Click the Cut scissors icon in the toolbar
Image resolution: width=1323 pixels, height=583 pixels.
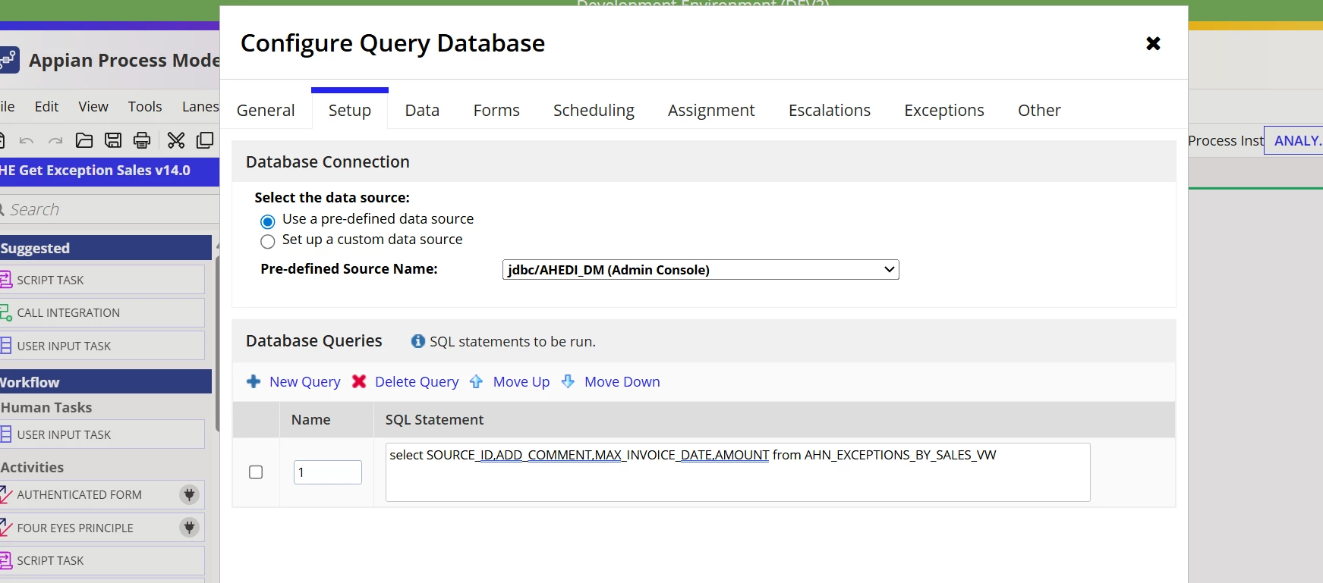point(176,140)
